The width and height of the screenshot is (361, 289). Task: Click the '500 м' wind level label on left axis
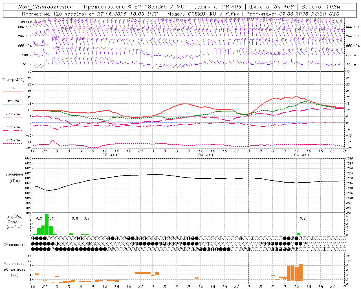(27, 55)
